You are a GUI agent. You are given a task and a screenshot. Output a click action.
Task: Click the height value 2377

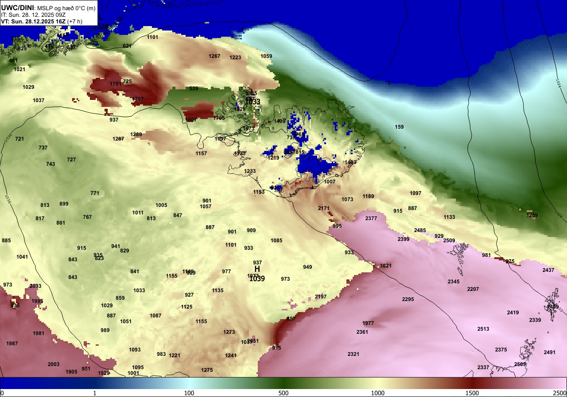click(x=371, y=218)
